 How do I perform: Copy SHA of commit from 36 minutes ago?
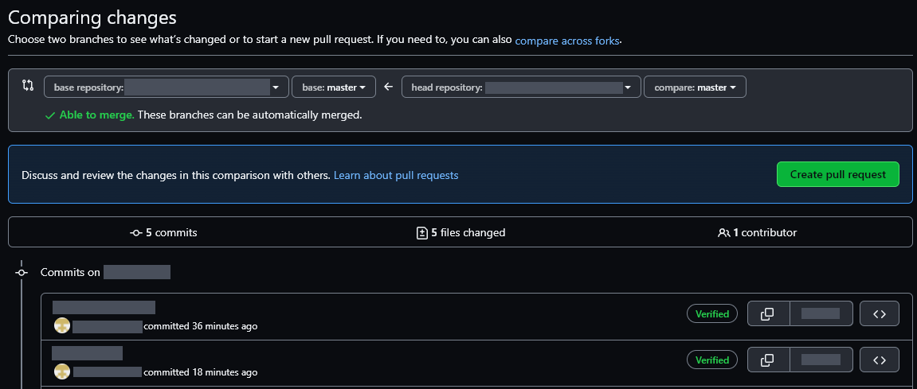767,314
